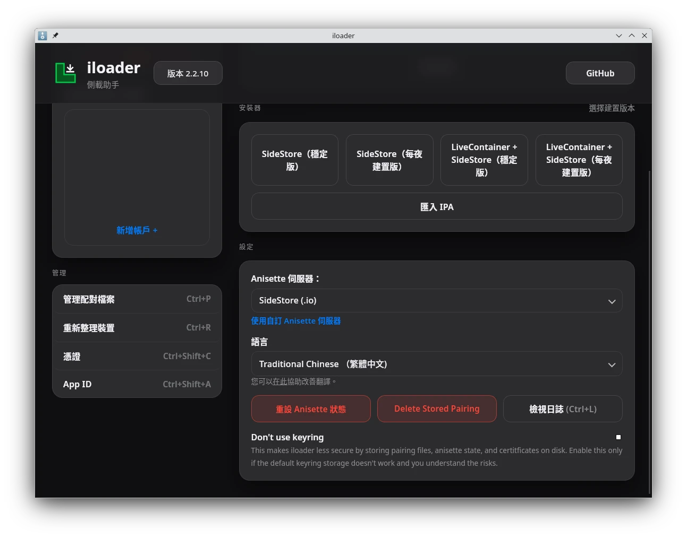Click the Delete Stored Pairing button
Viewport: 687px width, 539px height.
[437, 409]
